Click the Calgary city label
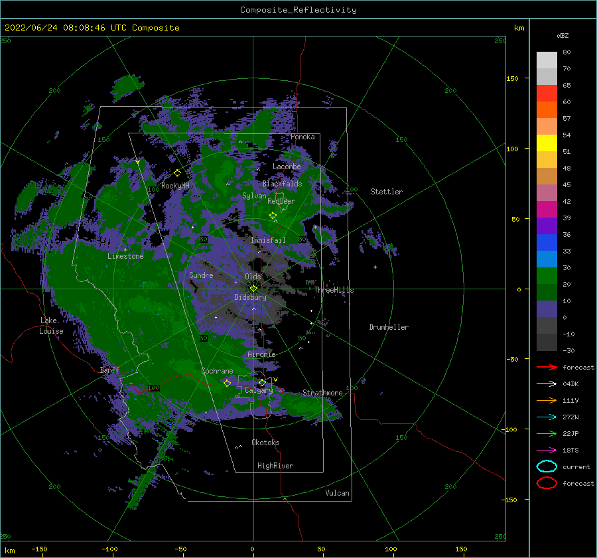 pos(259,390)
